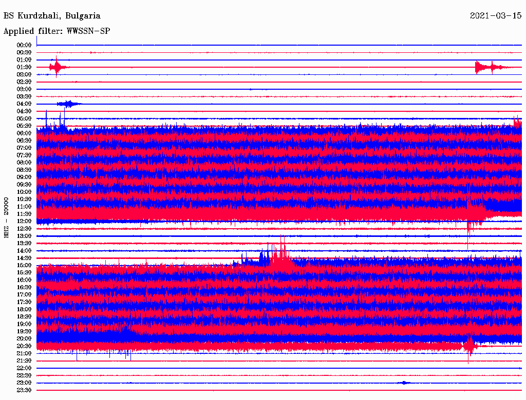Click the flat blue trace line at 22:00
The width and height of the screenshot is (526, 400).
[x=257, y=368]
